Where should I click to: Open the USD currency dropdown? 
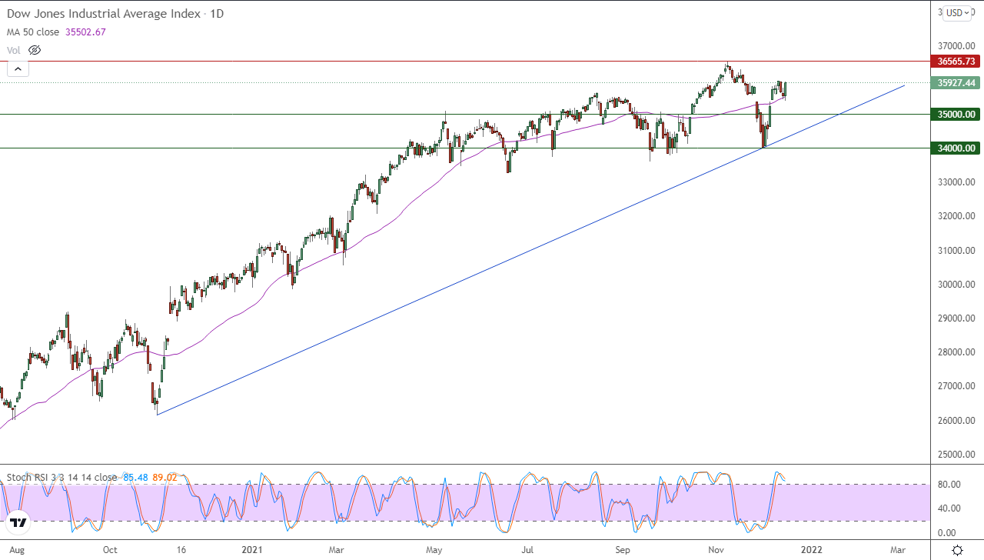tap(958, 13)
